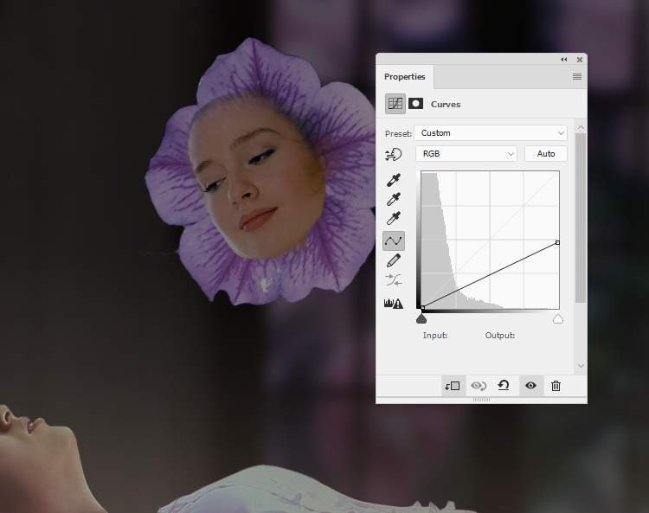This screenshot has height=513, width=649.
Task: Select draw curve pencil tool
Action: pyautogui.click(x=393, y=260)
